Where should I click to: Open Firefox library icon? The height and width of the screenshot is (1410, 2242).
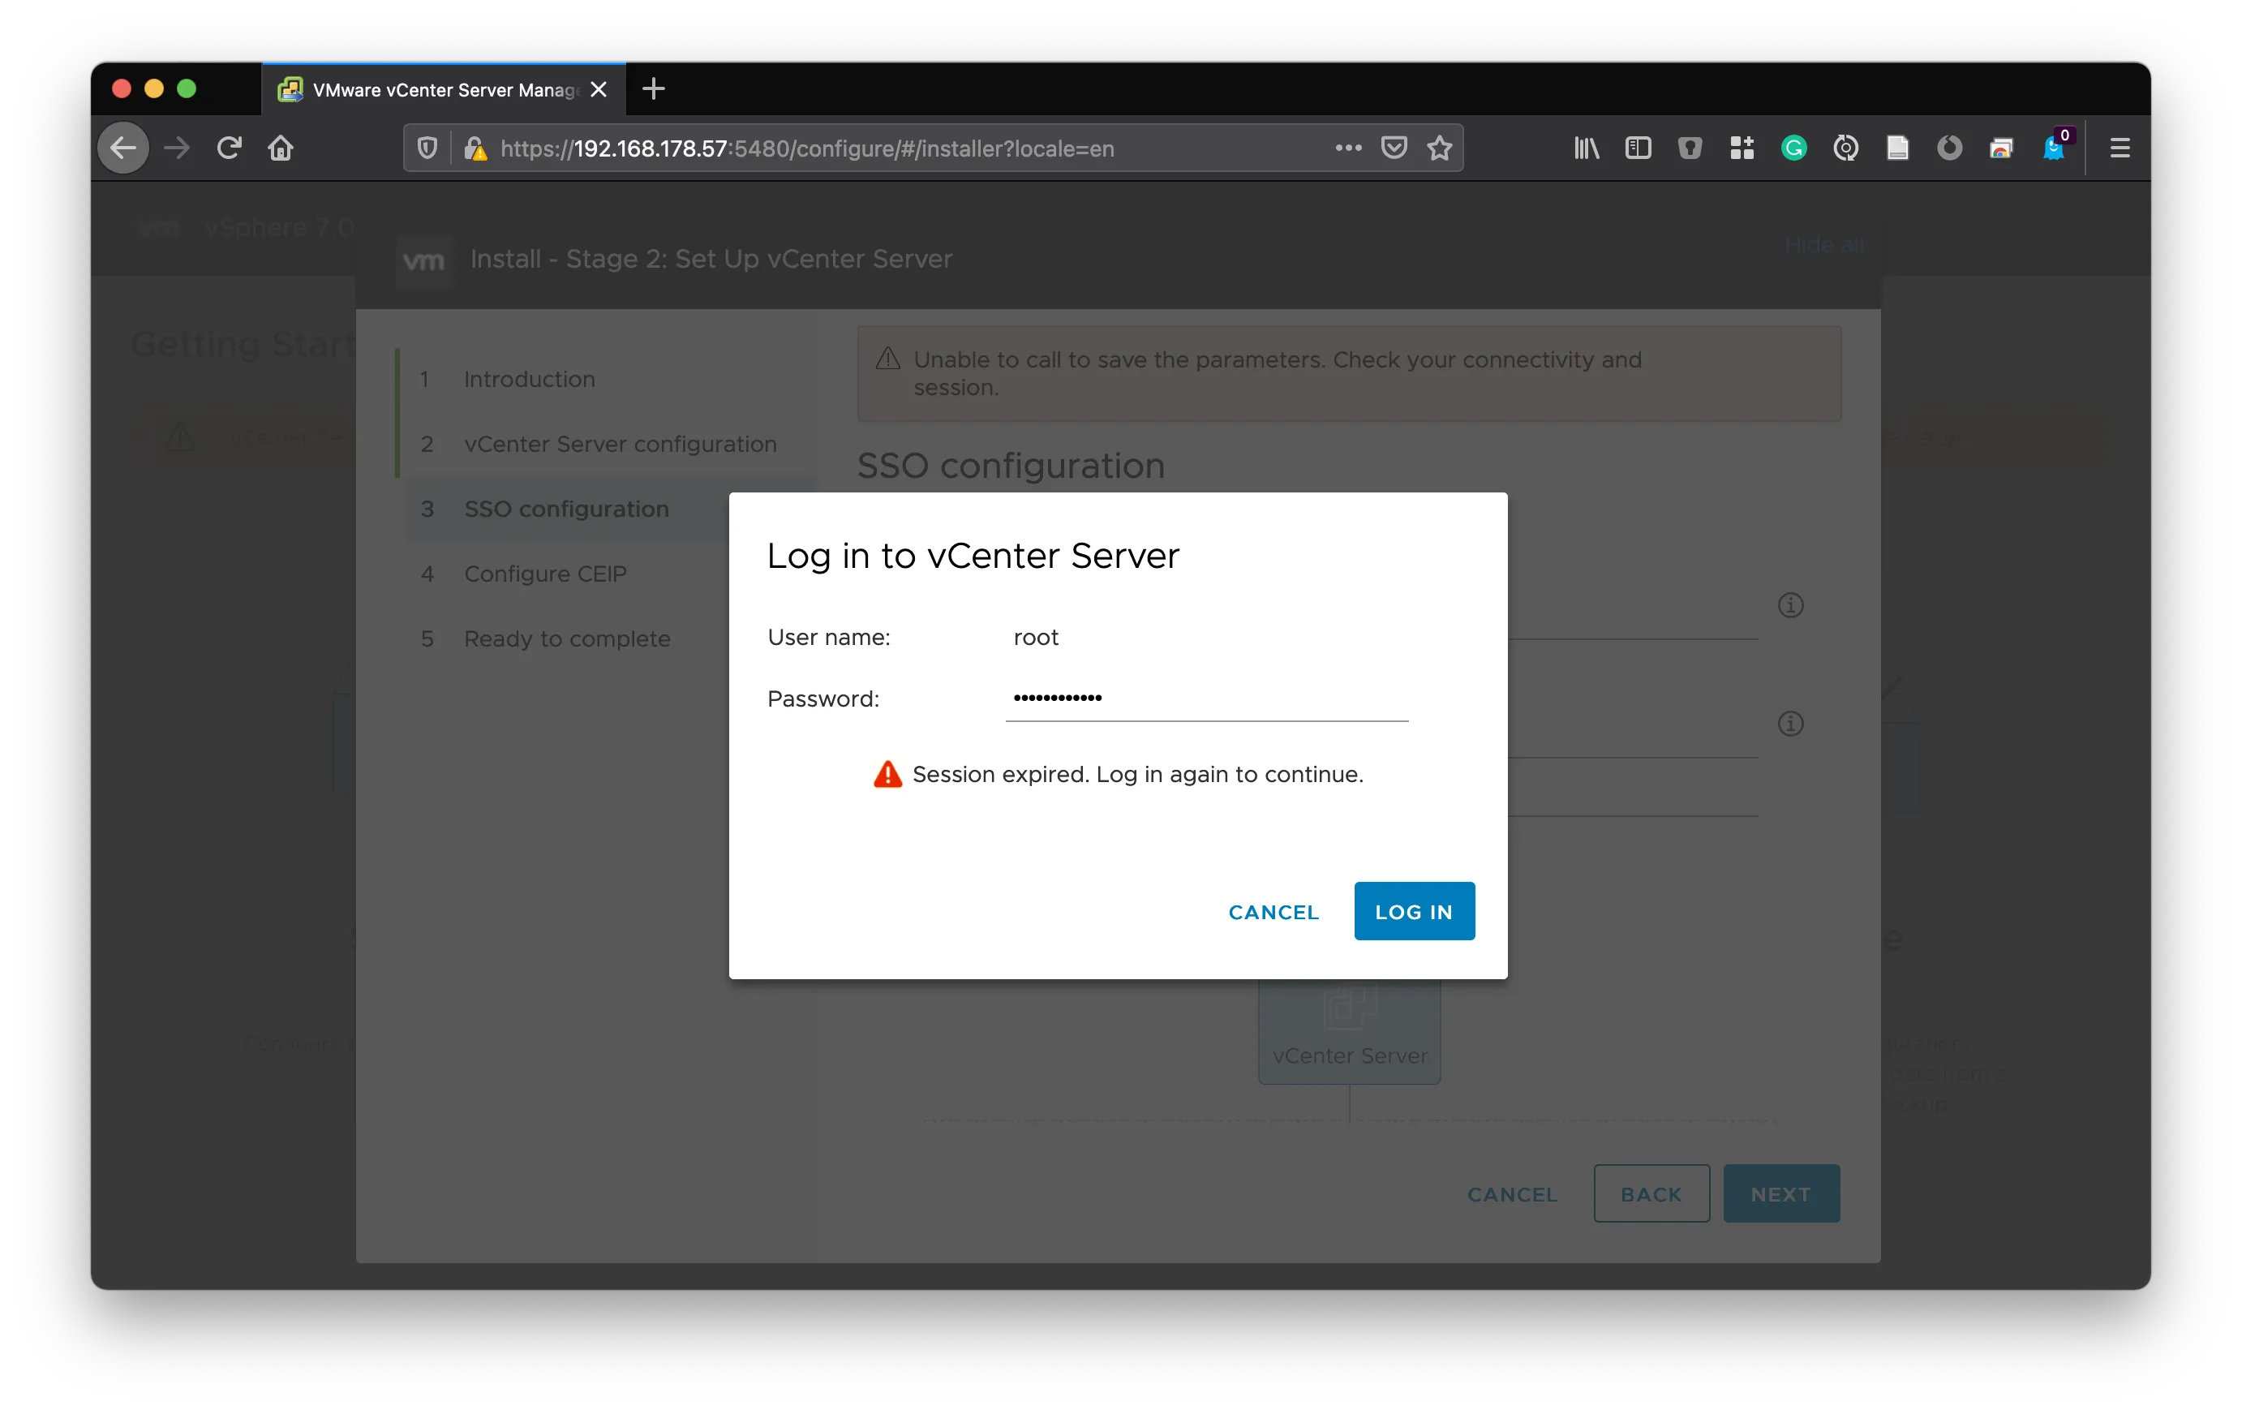(1586, 148)
